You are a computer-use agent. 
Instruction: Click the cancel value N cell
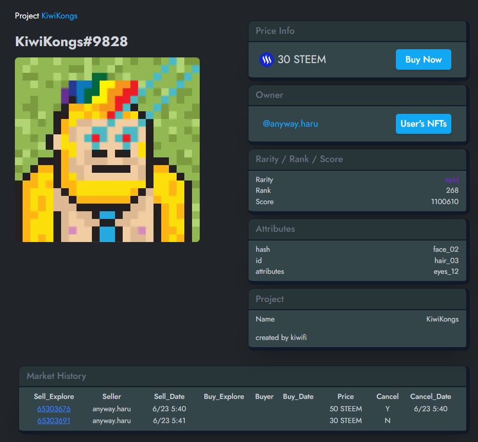(x=388, y=420)
